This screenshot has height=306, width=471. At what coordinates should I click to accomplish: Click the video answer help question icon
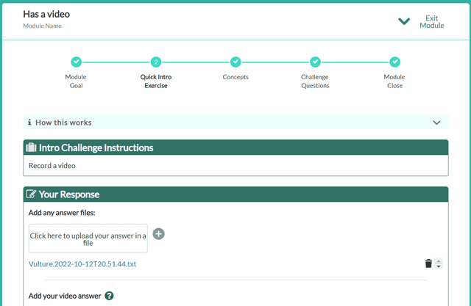pyautogui.click(x=110, y=296)
